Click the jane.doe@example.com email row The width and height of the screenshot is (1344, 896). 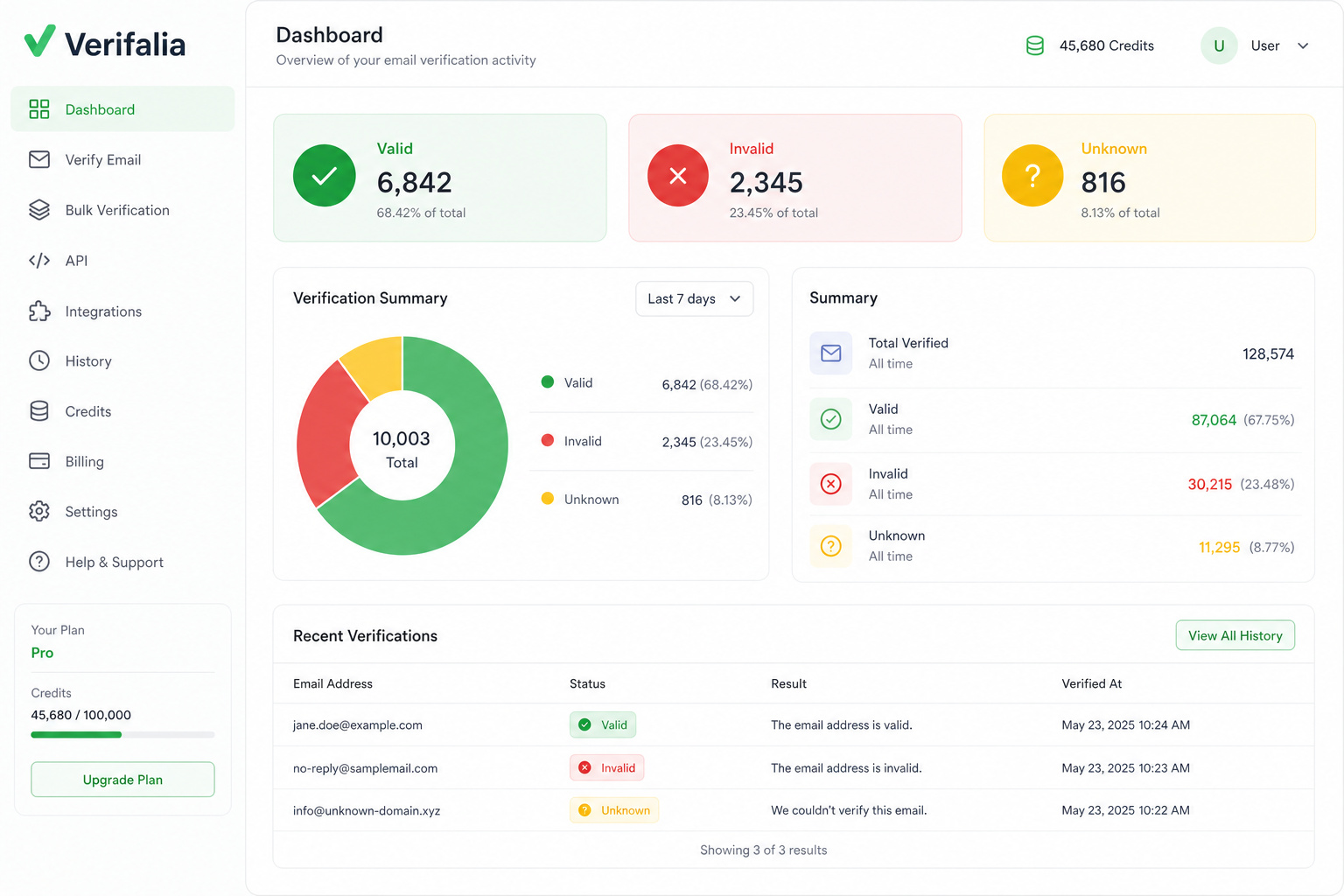click(794, 724)
